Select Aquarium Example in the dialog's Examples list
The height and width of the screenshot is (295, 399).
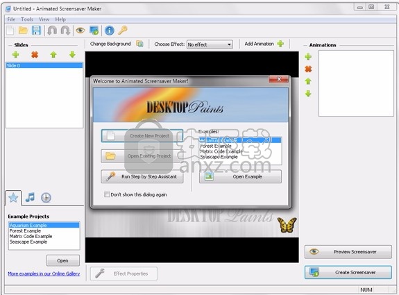tap(240, 140)
